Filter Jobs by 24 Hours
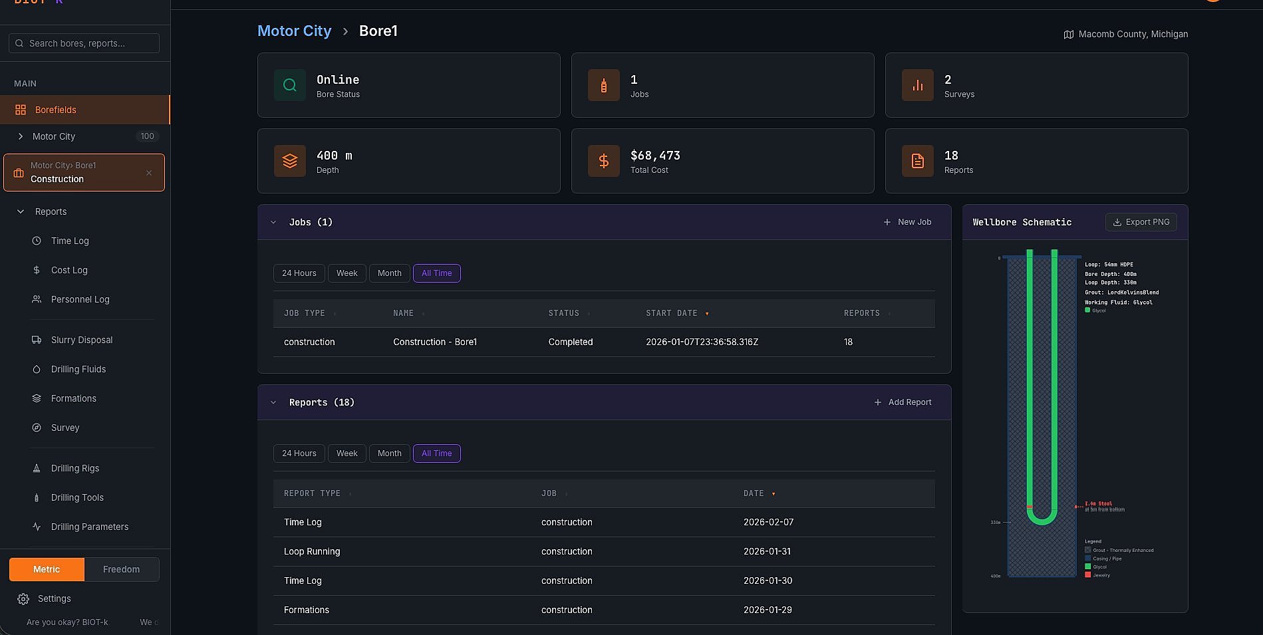1263x635 pixels. [x=299, y=273]
